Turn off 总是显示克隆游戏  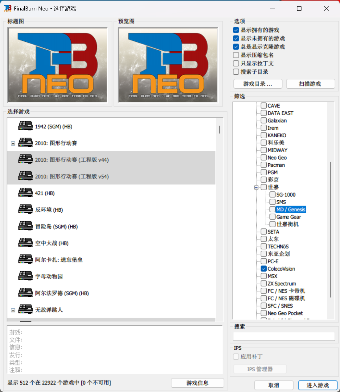click(x=236, y=47)
